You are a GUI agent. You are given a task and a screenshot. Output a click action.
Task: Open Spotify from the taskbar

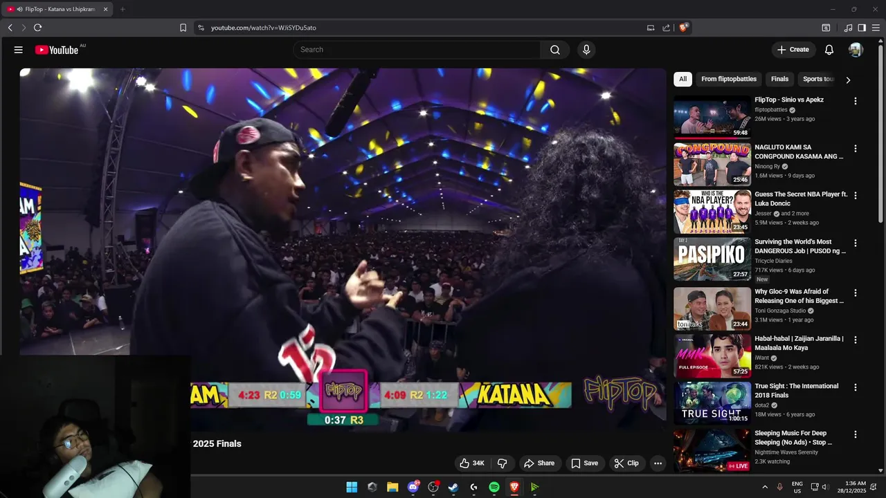point(494,487)
